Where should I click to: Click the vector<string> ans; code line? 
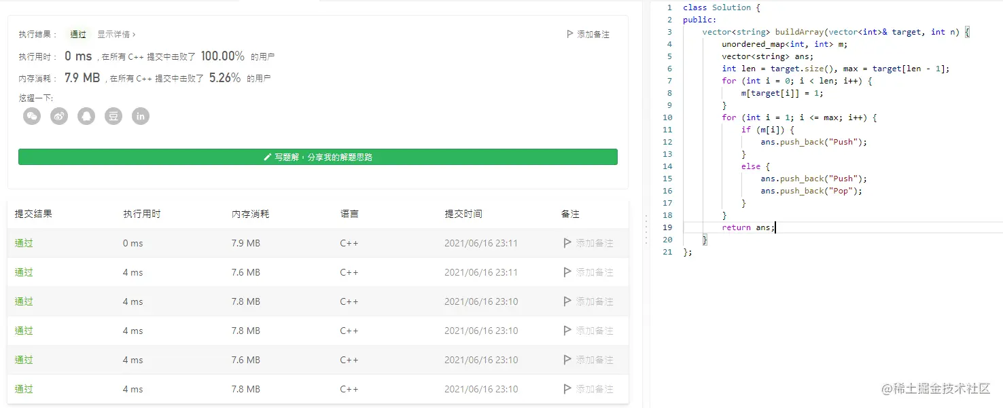[x=767, y=56]
